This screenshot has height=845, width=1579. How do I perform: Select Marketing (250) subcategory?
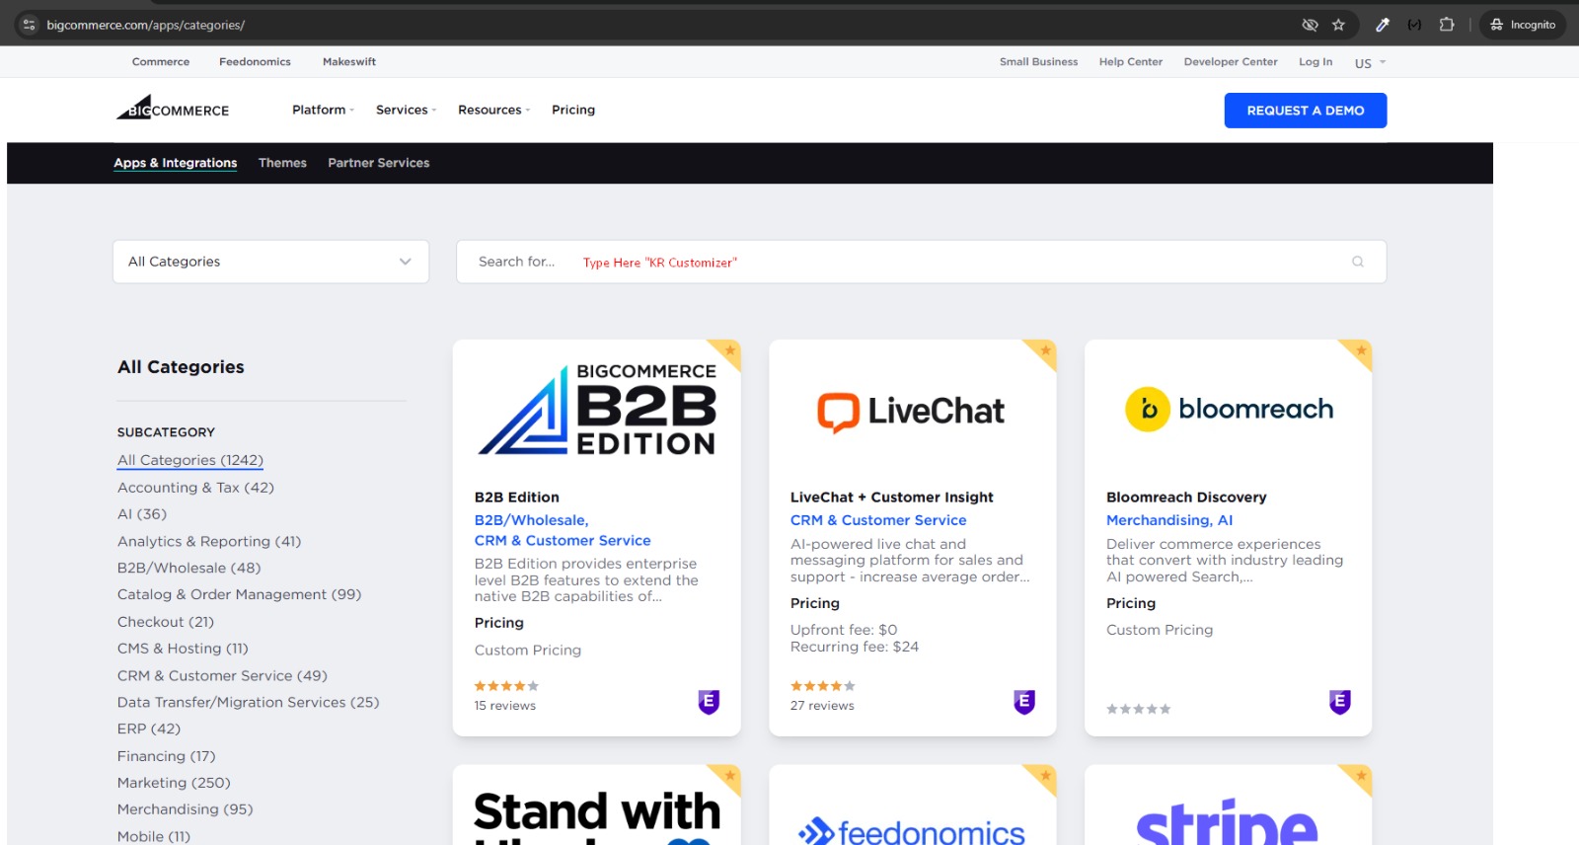tap(174, 783)
